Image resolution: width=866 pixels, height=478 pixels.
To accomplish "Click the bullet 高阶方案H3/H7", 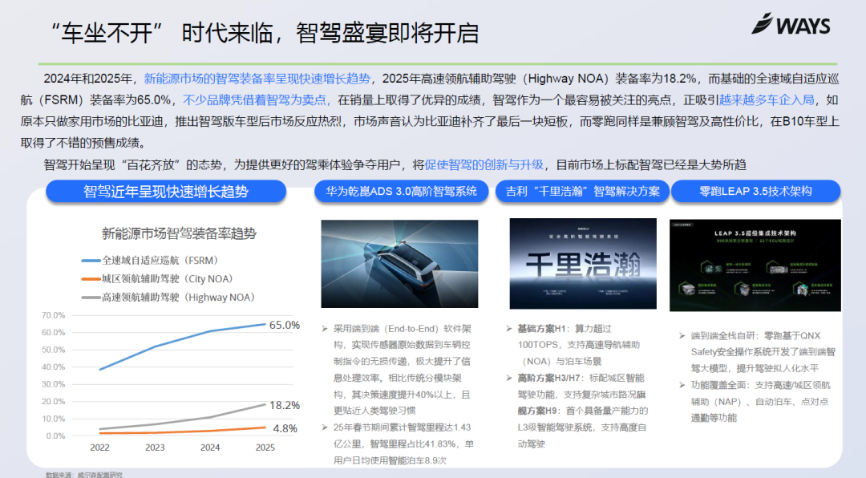I will (x=576, y=387).
